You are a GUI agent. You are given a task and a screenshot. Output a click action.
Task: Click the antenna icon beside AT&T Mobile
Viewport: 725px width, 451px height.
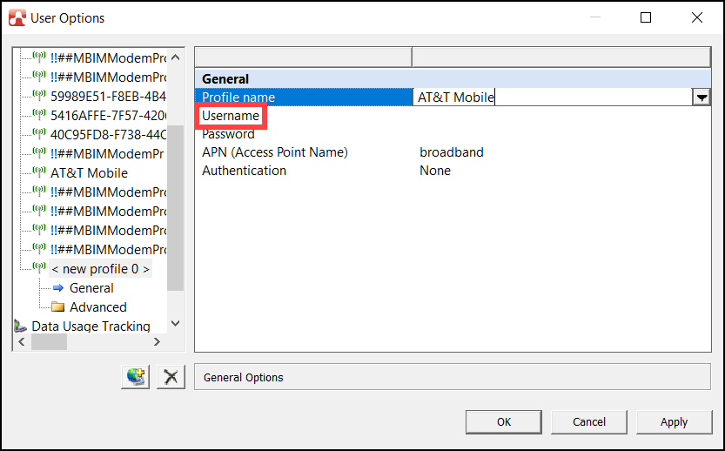pyautogui.click(x=39, y=172)
